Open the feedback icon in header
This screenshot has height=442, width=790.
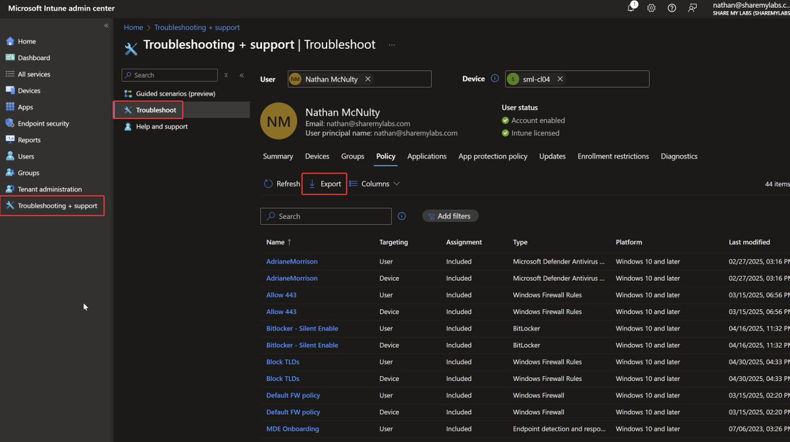[x=692, y=8]
